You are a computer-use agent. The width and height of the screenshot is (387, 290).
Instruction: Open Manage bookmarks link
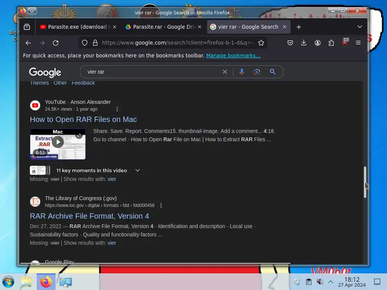(233, 56)
